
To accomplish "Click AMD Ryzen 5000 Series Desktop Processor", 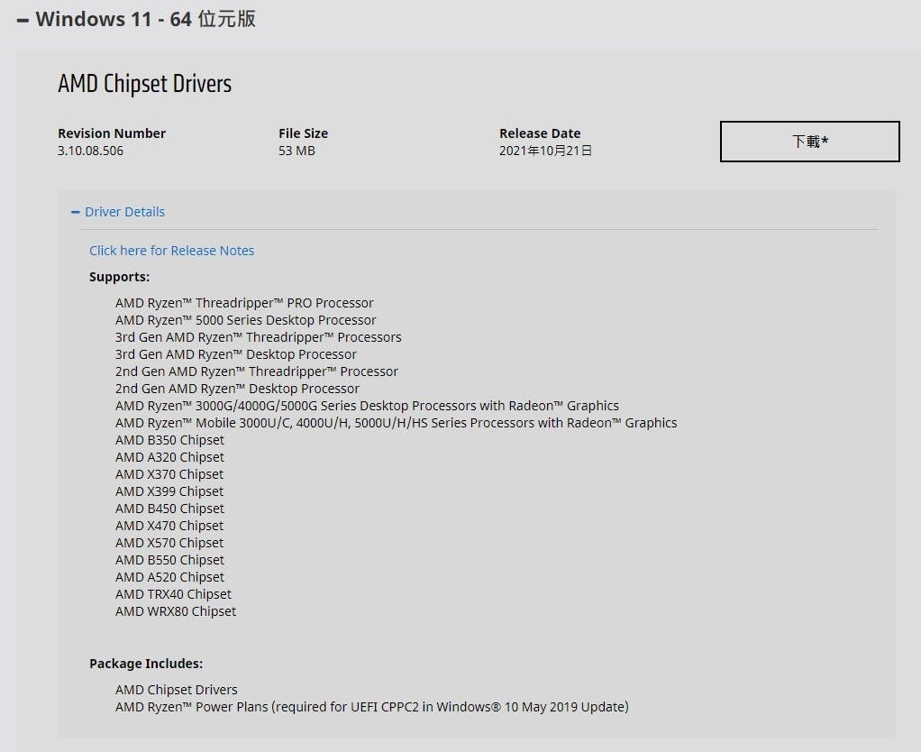I will click(x=245, y=320).
